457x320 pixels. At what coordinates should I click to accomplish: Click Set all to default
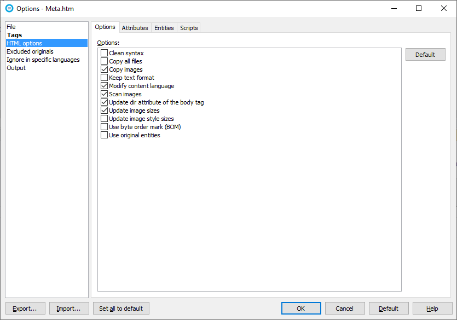(x=121, y=309)
